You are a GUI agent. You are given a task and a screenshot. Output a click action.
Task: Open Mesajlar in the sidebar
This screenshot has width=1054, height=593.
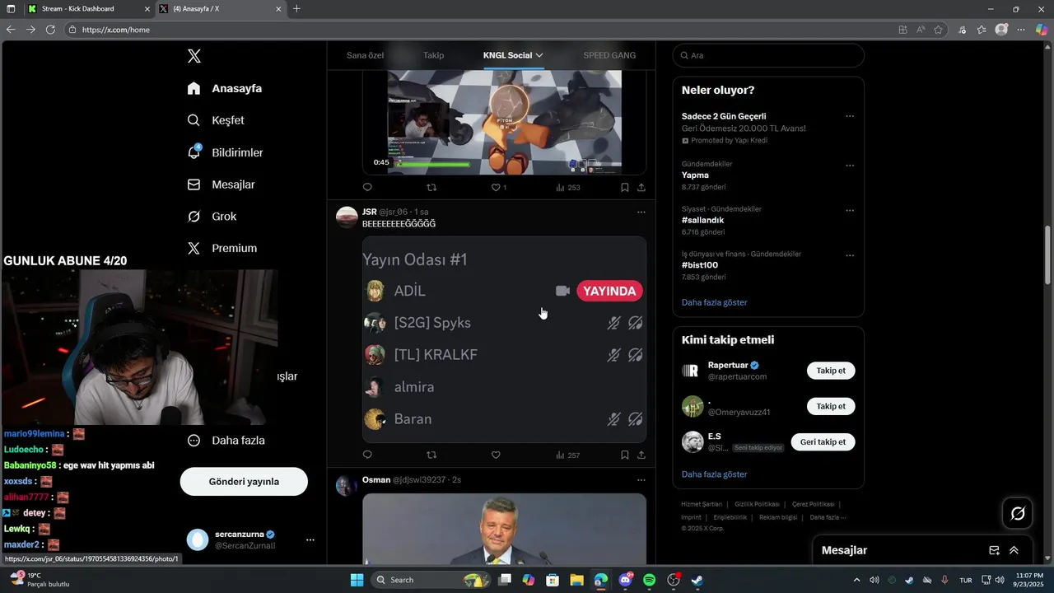click(x=222, y=184)
